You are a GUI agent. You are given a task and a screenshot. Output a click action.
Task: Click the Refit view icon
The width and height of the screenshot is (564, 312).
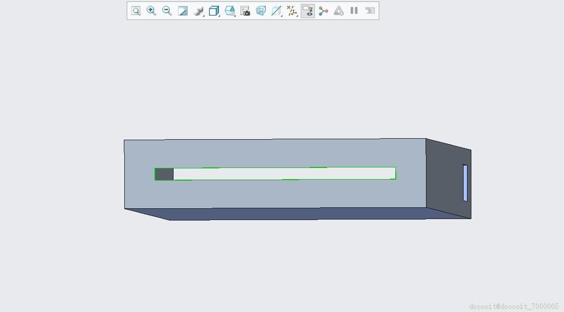136,11
